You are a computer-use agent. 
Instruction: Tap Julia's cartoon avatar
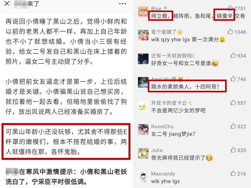(143, 153)
